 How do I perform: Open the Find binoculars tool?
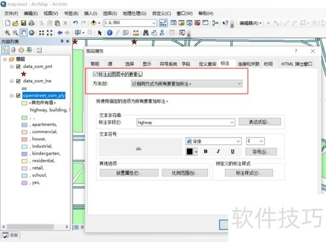point(146,33)
